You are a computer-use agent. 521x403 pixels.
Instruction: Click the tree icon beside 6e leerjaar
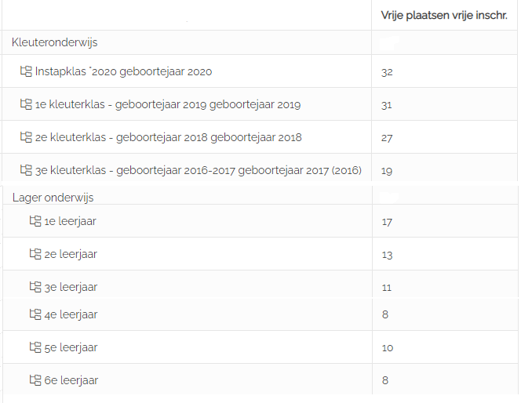tap(35, 380)
